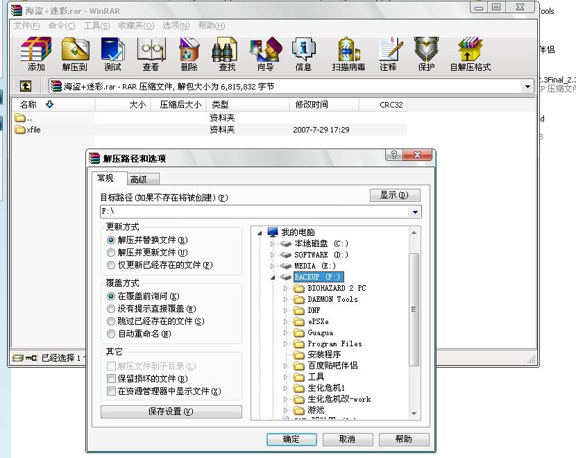Click the SOFTWARE (D:) drive icon

click(x=285, y=255)
